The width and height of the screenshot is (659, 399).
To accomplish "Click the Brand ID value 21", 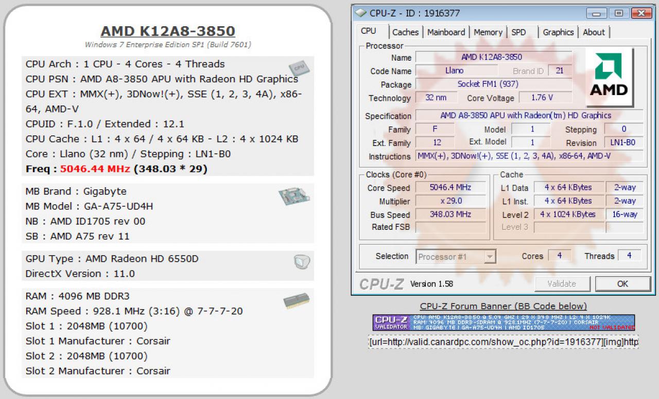I will pos(560,70).
